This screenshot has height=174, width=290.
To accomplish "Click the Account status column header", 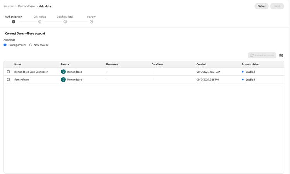I will [250, 64].
